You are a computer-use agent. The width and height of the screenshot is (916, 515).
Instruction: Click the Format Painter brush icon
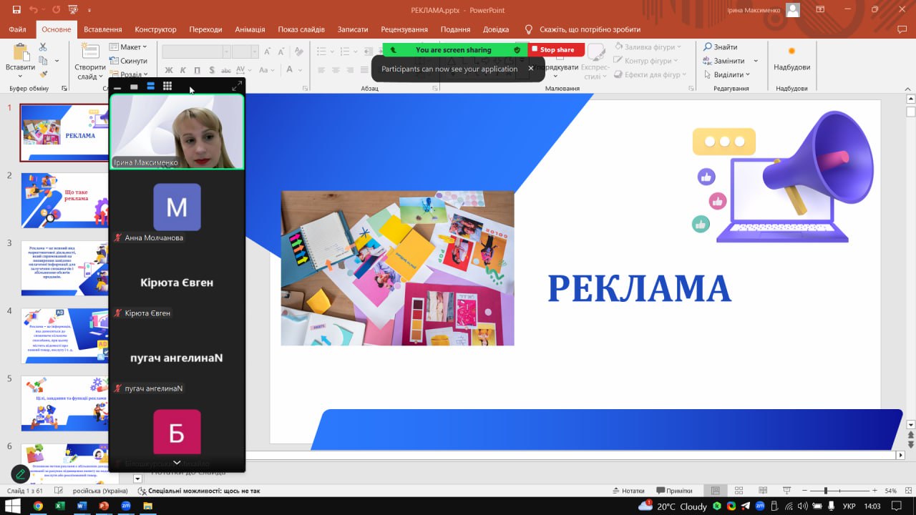point(43,74)
